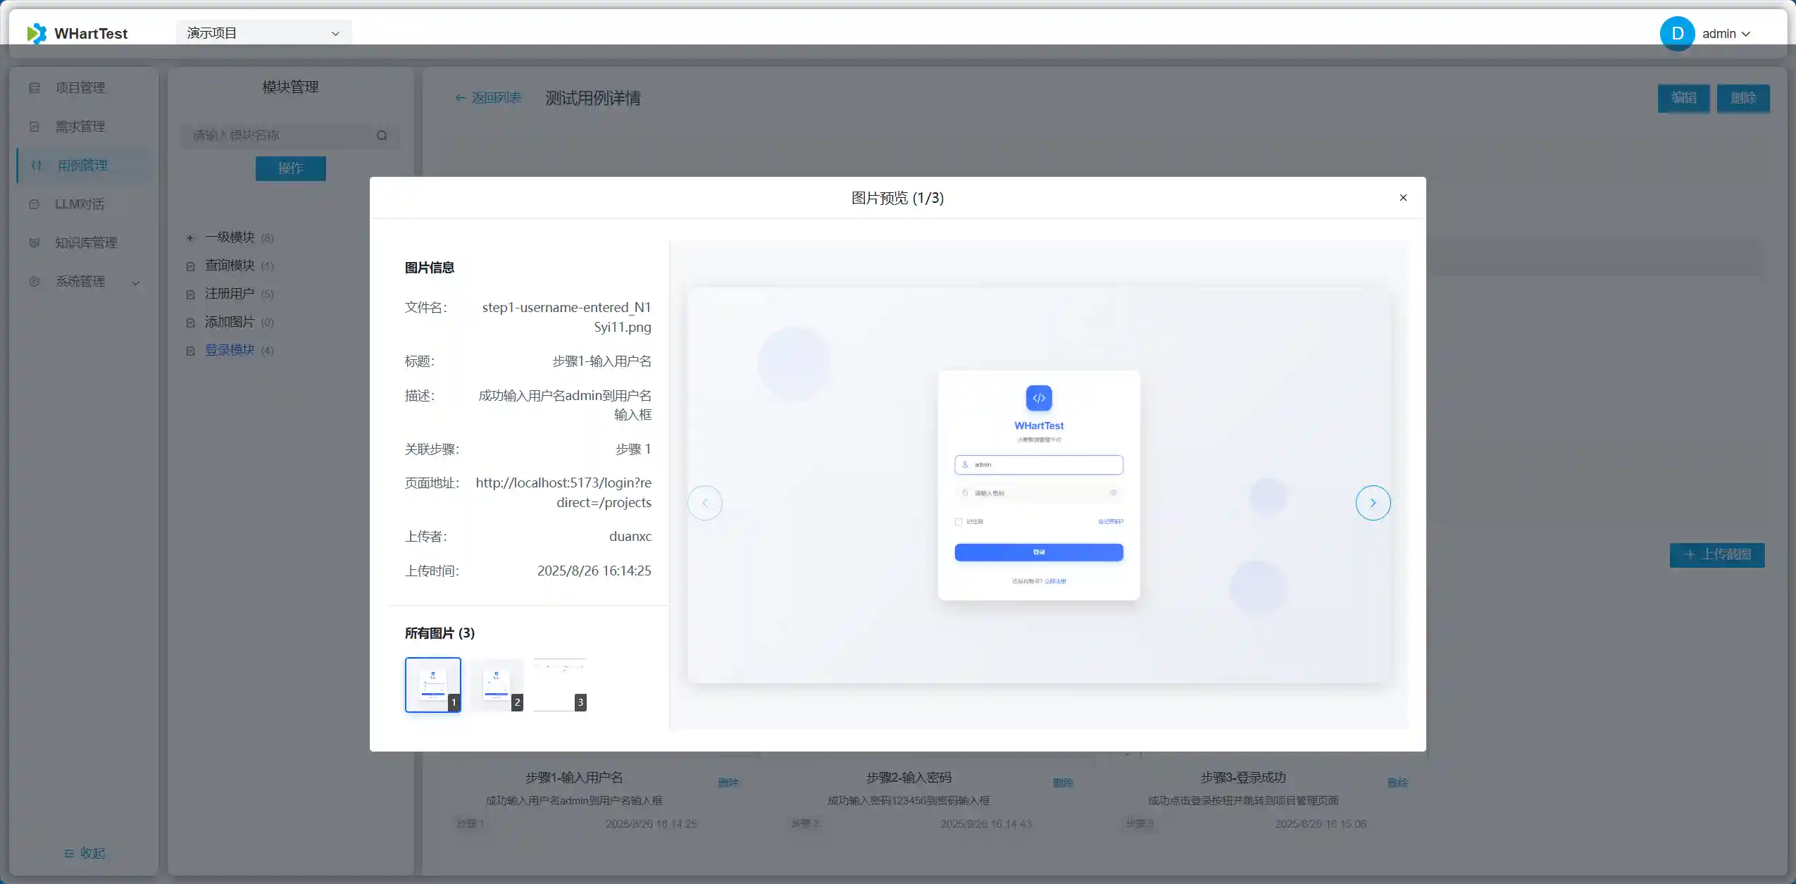This screenshot has width=1796, height=884.
Task: Click the 返回列表 back link
Action: pos(488,98)
